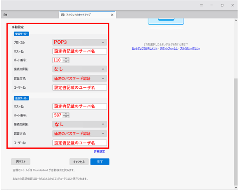Increase the incoming port number 110
The height and width of the screenshot is (190, 239).
[x=66, y=58]
